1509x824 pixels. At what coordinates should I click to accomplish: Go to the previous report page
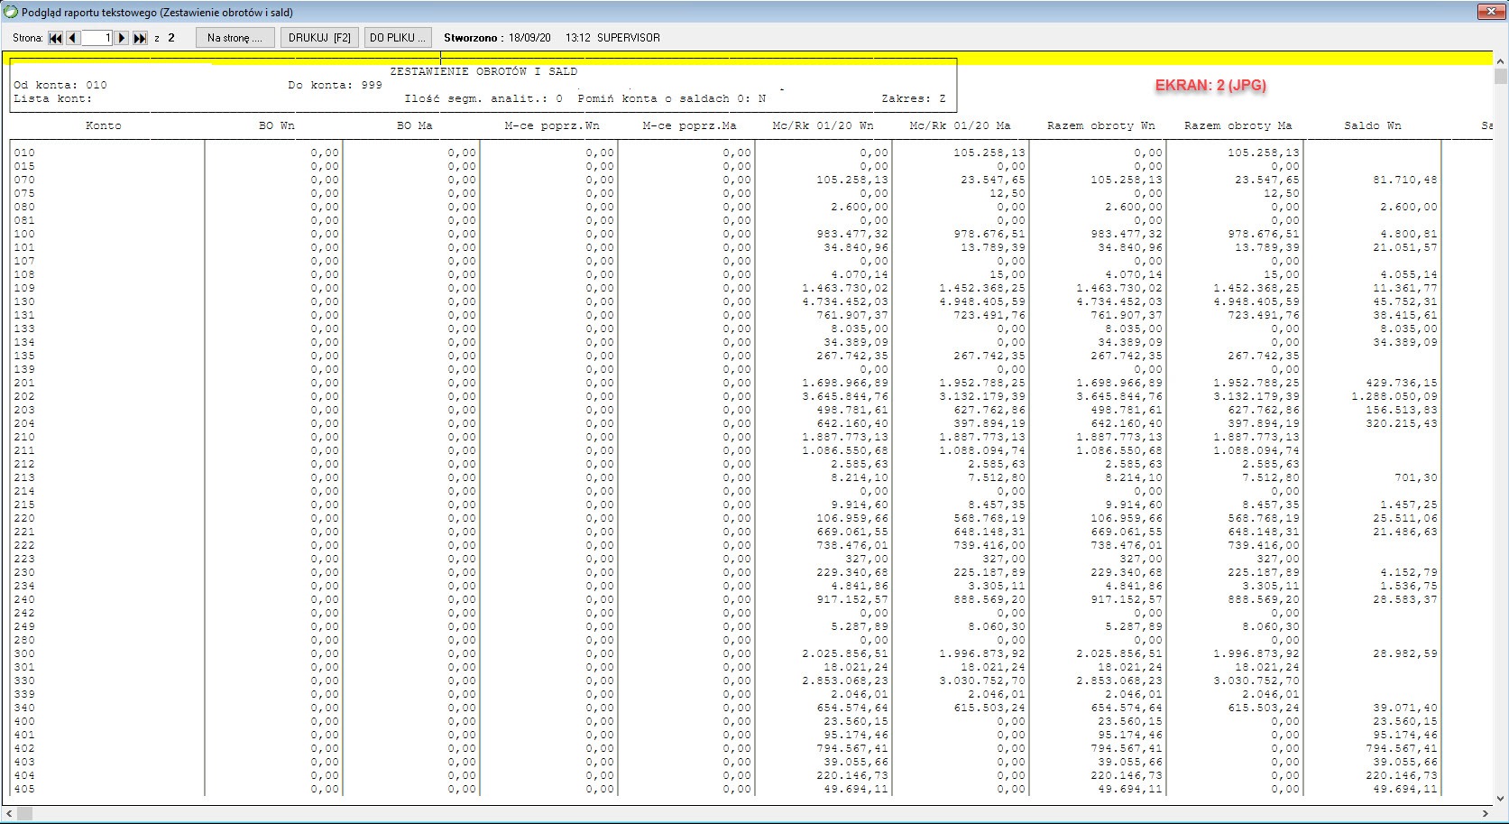(x=73, y=38)
